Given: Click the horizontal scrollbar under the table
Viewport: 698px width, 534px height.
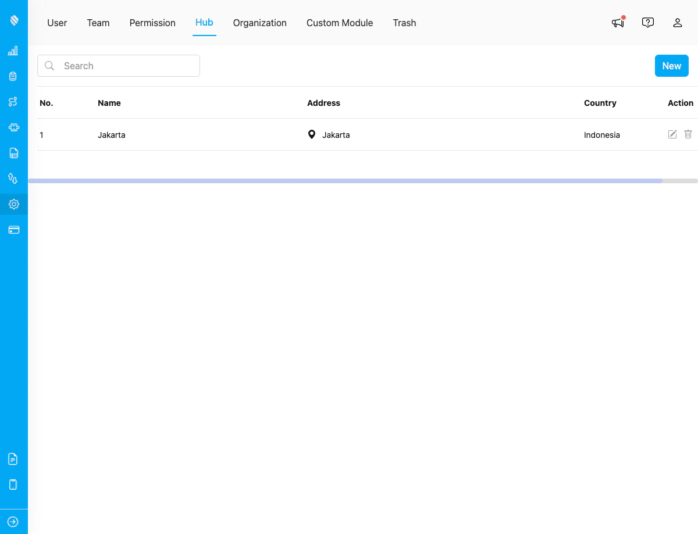Looking at the screenshot, I should coord(345,181).
